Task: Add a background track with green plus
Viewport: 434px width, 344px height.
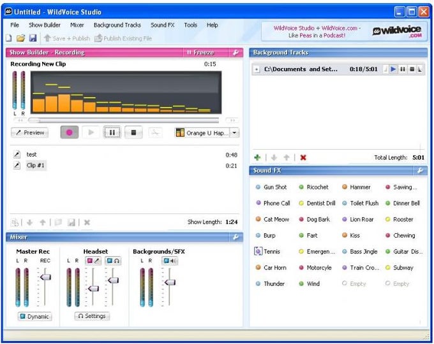Action: point(257,157)
